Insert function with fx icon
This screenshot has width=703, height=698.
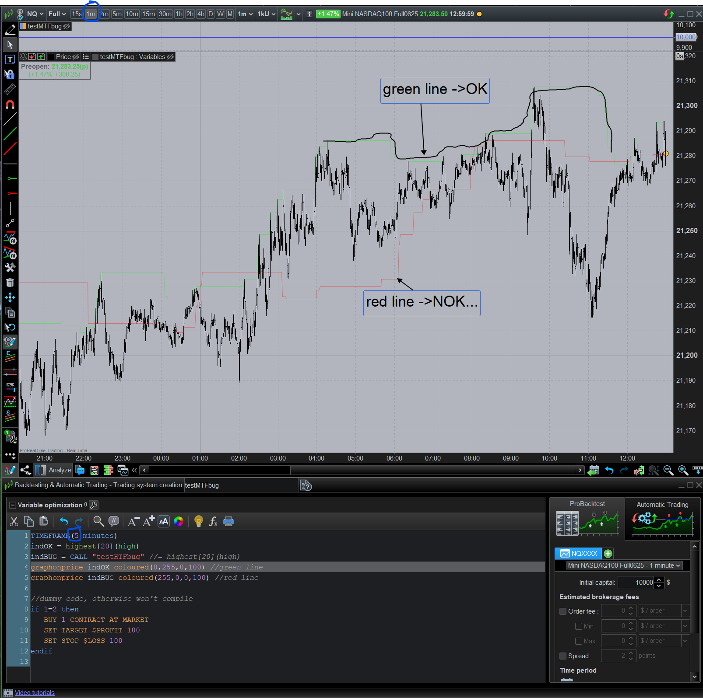[x=213, y=521]
